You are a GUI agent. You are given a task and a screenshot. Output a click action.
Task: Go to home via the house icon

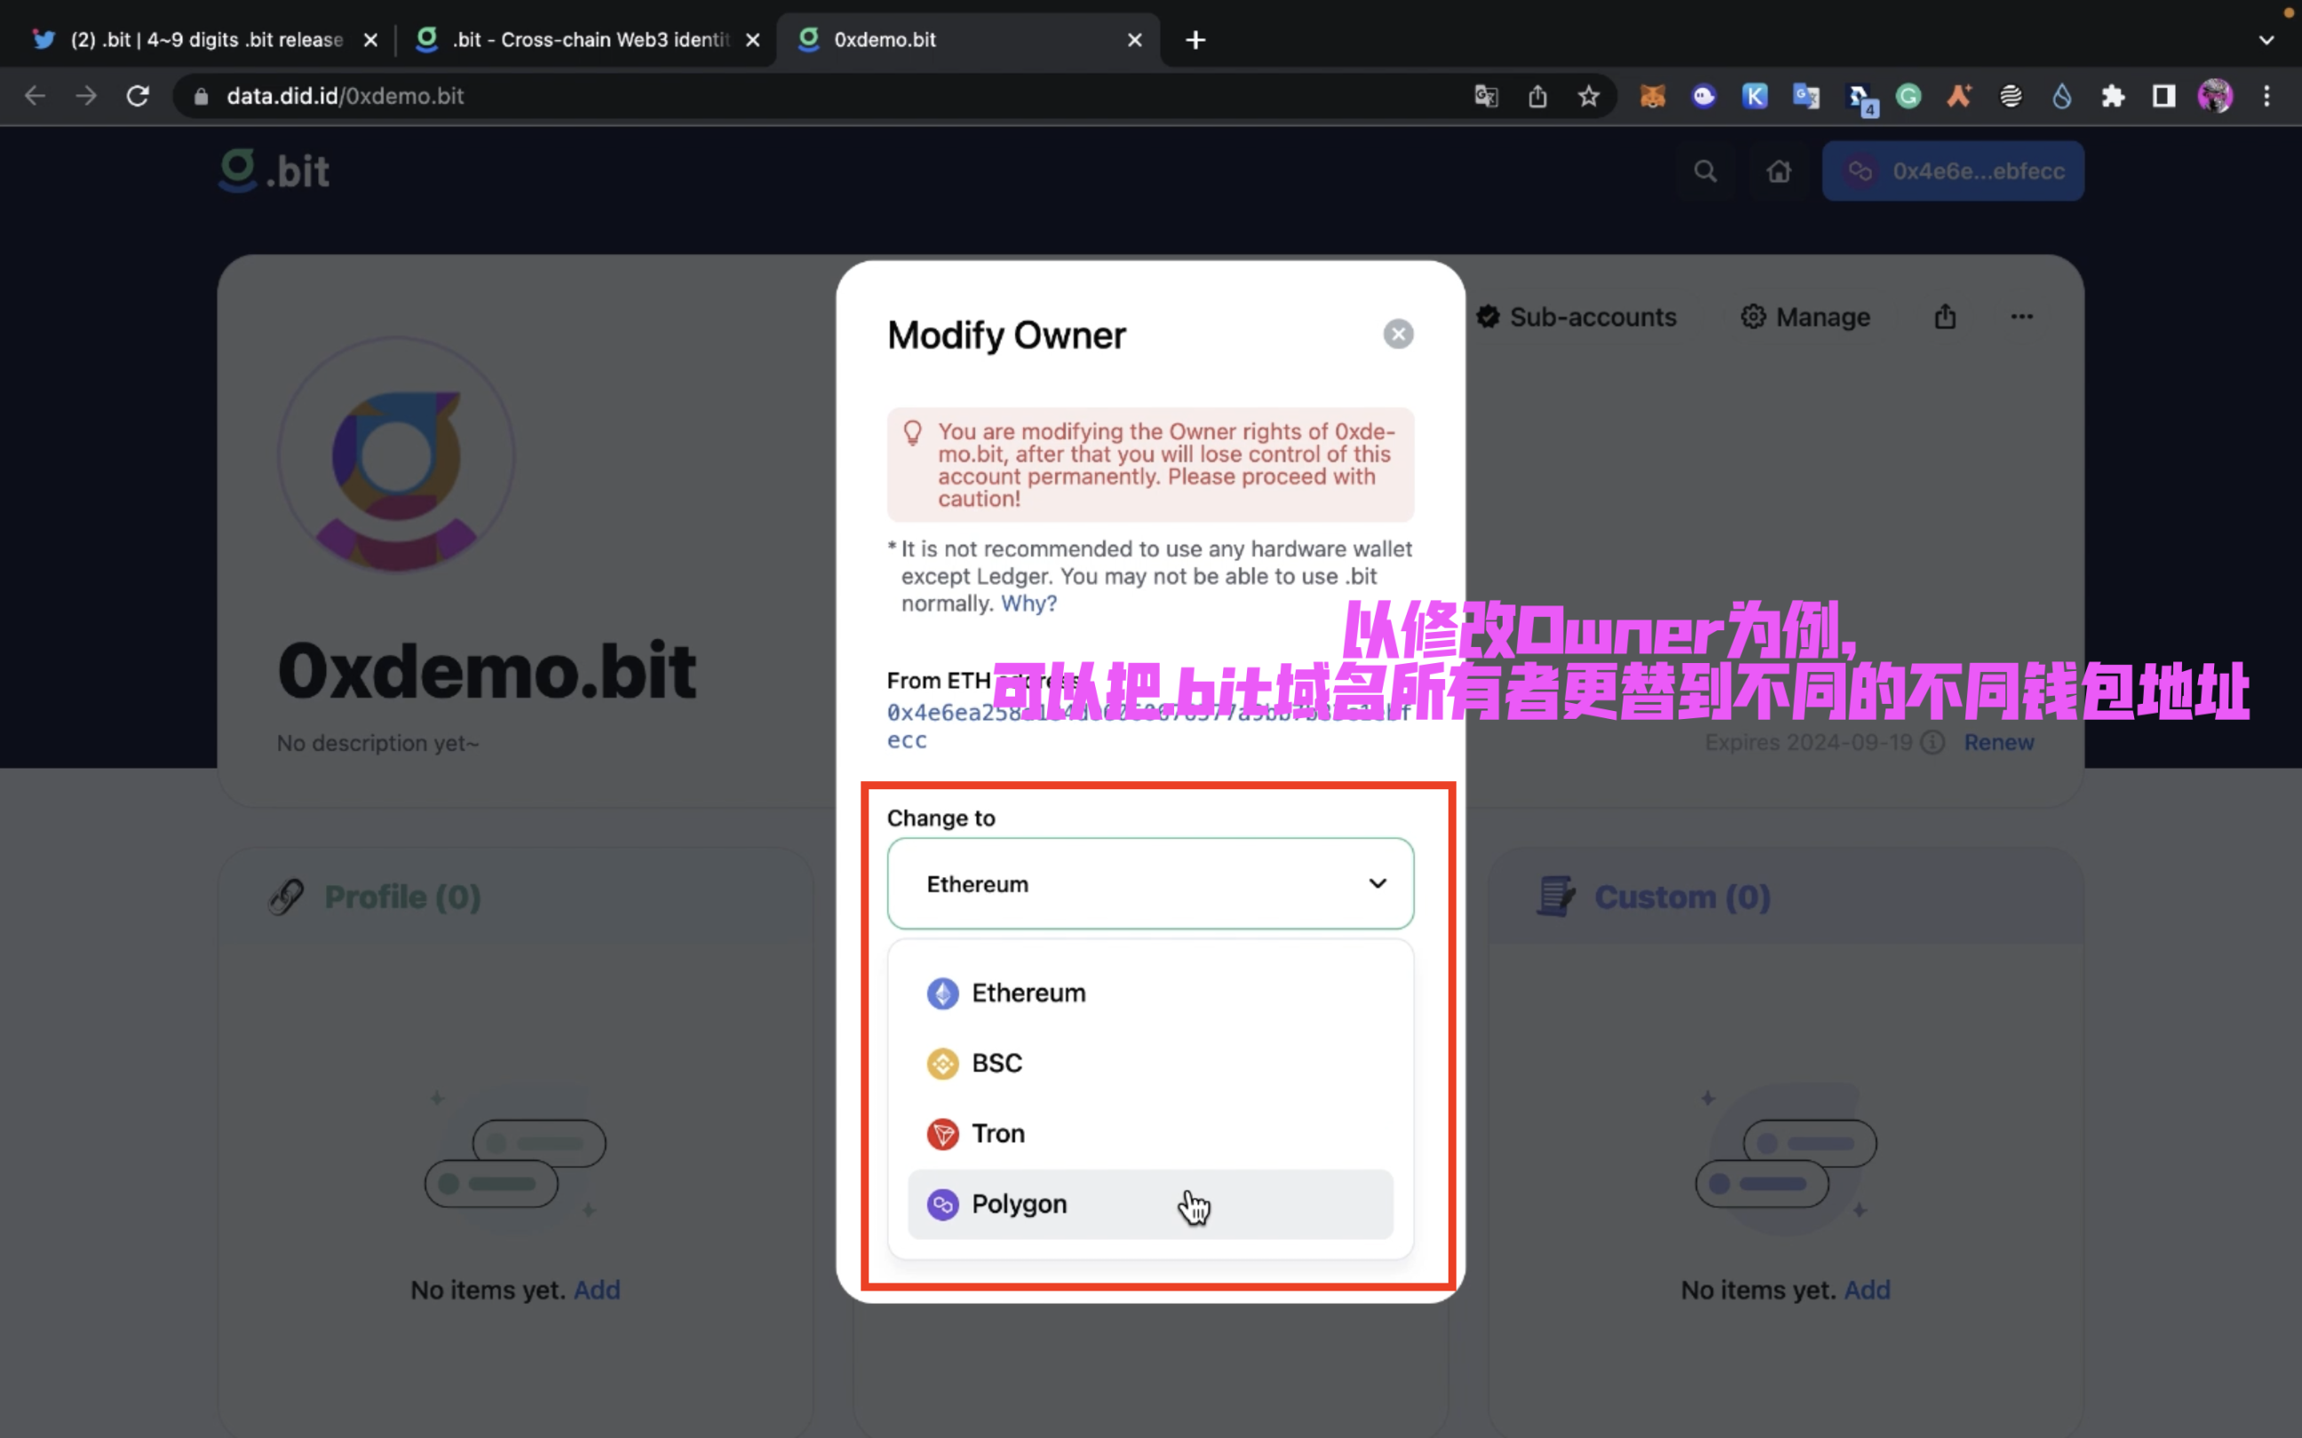pyautogui.click(x=1778, y=171)
